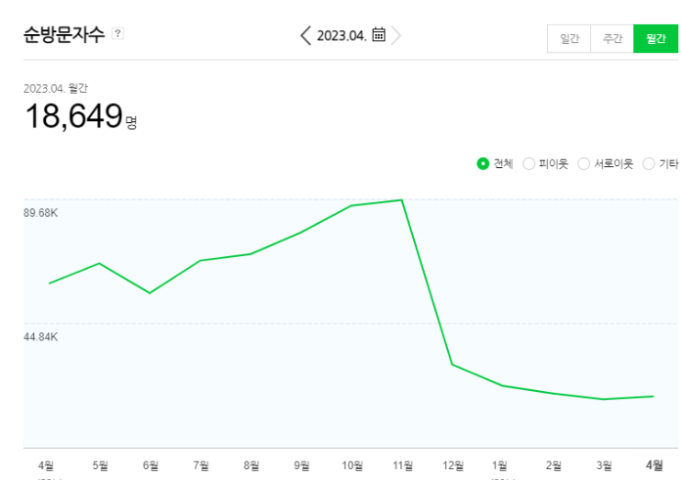
Task: Open the calendar date picker icon
Action: click(379, 34)
